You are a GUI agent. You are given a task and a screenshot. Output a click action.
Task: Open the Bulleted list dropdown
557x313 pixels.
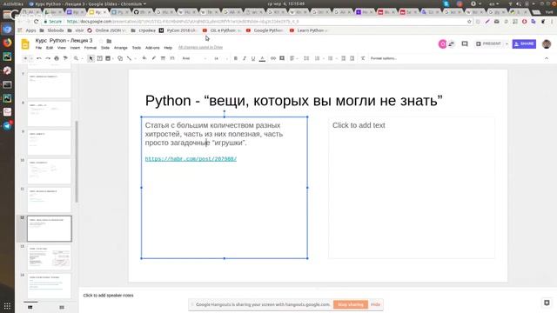click(332, 58)
